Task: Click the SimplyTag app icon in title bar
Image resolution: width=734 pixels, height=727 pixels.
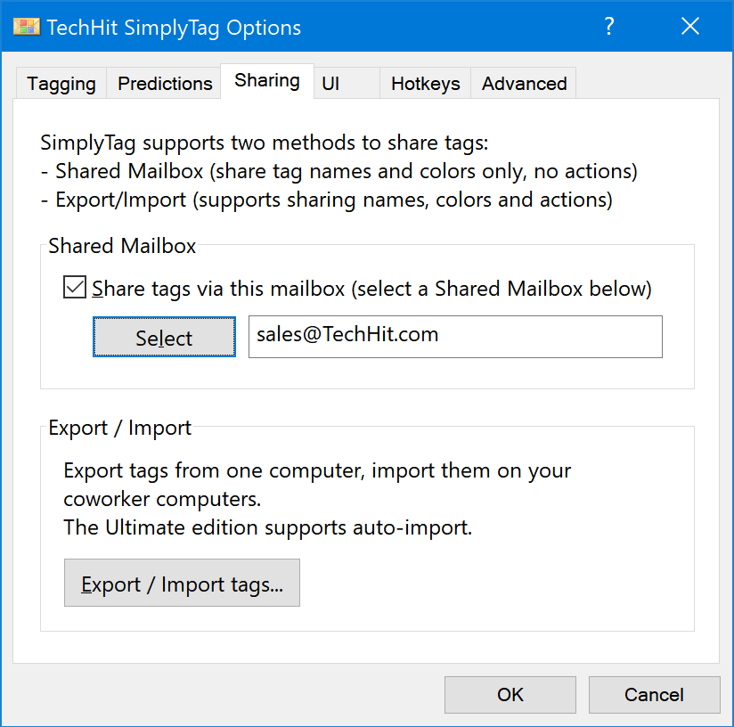Action: click(27, 27)
